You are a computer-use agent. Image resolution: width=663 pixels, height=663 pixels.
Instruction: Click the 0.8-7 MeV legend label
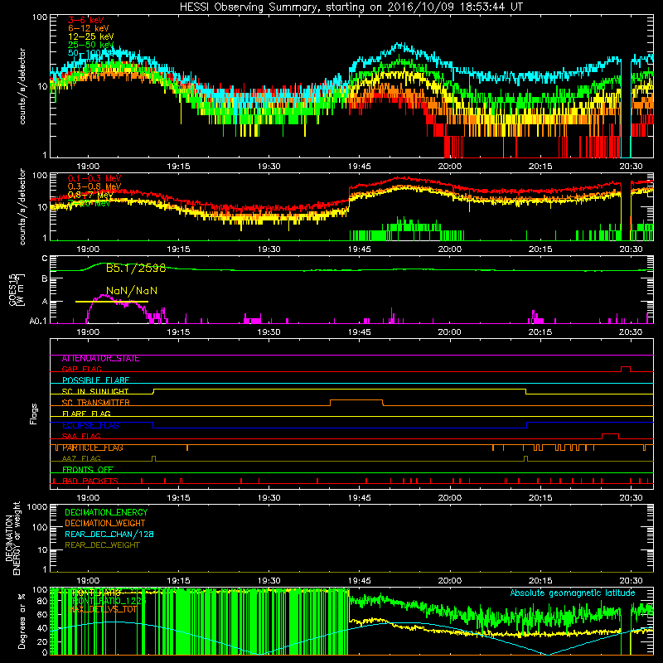(90, 195)
